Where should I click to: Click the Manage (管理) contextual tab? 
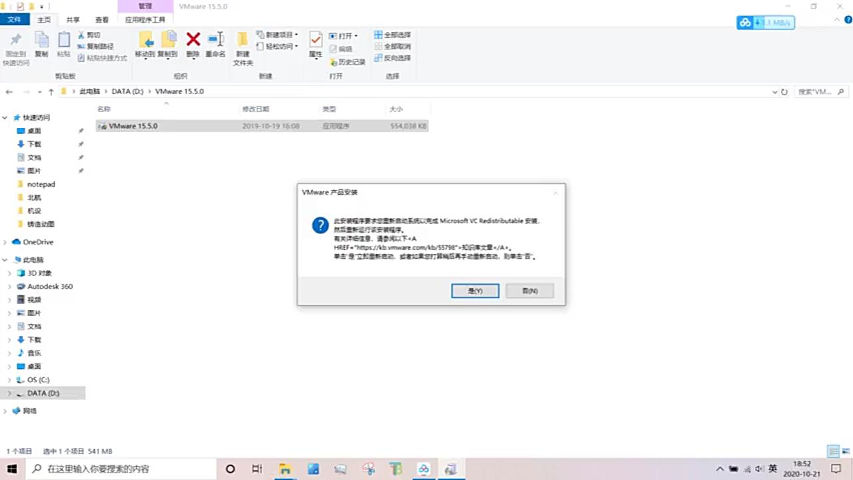tap(145, 6)
